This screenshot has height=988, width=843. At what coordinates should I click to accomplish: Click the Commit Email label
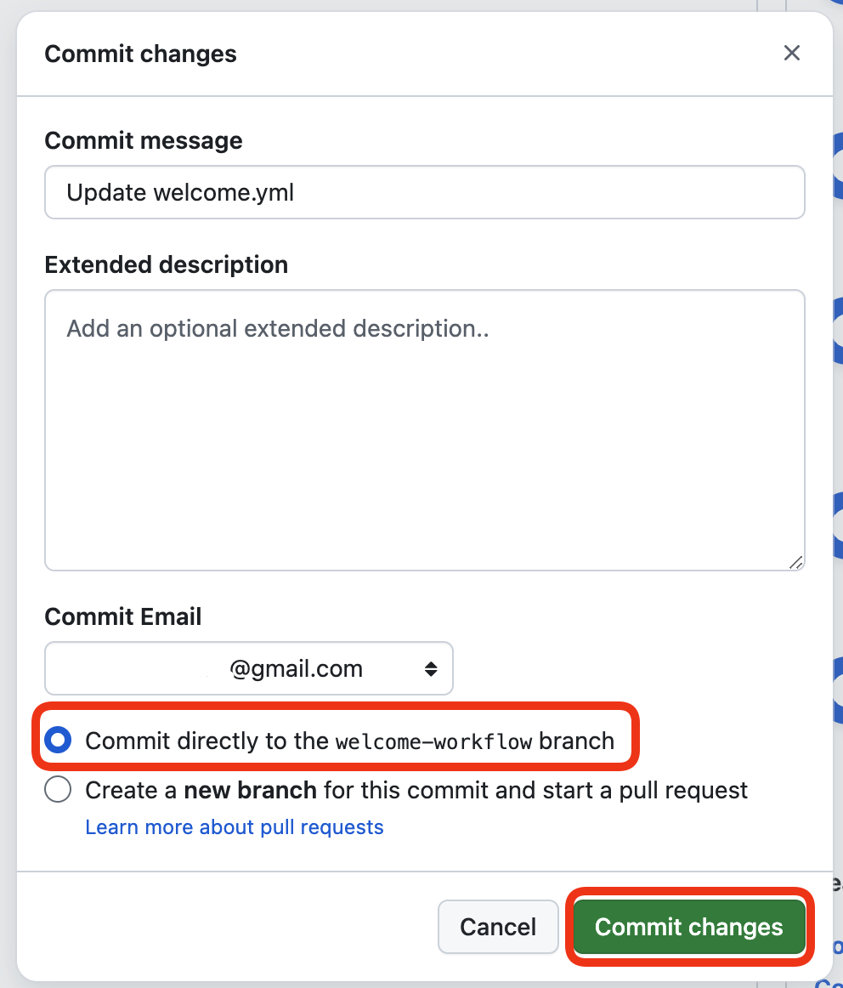point(122,616)
